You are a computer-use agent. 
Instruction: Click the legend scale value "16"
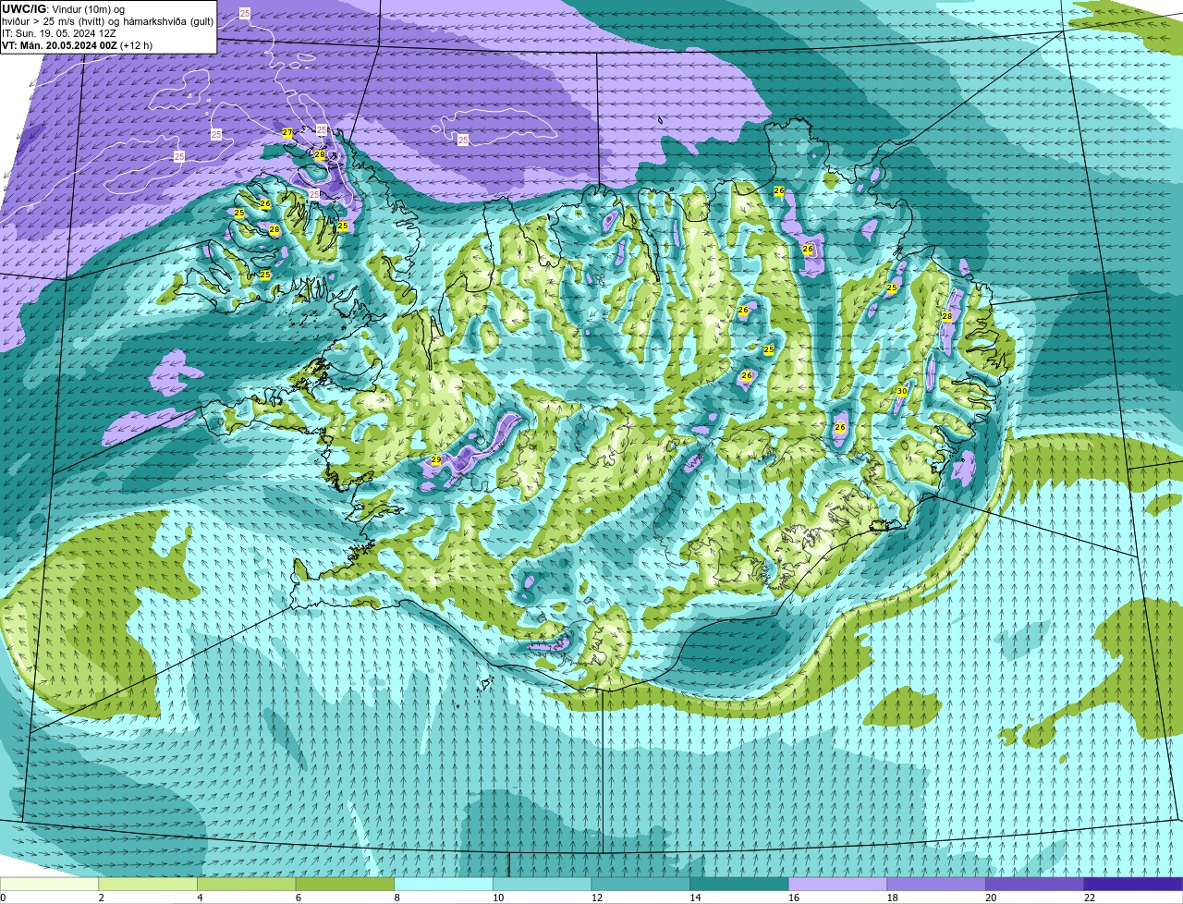(794, 897)
